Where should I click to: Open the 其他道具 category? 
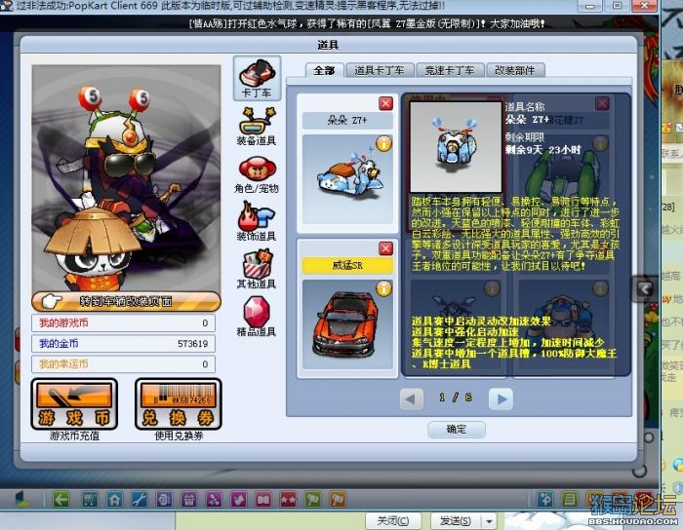pyautogui.click(x=257, y=269)
